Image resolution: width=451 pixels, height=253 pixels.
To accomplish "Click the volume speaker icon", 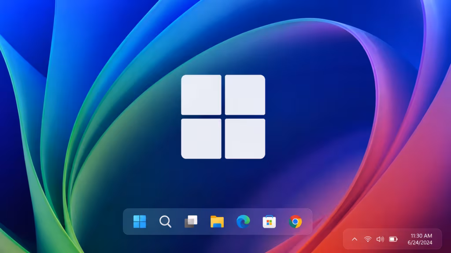I will [x=380, y=239].
